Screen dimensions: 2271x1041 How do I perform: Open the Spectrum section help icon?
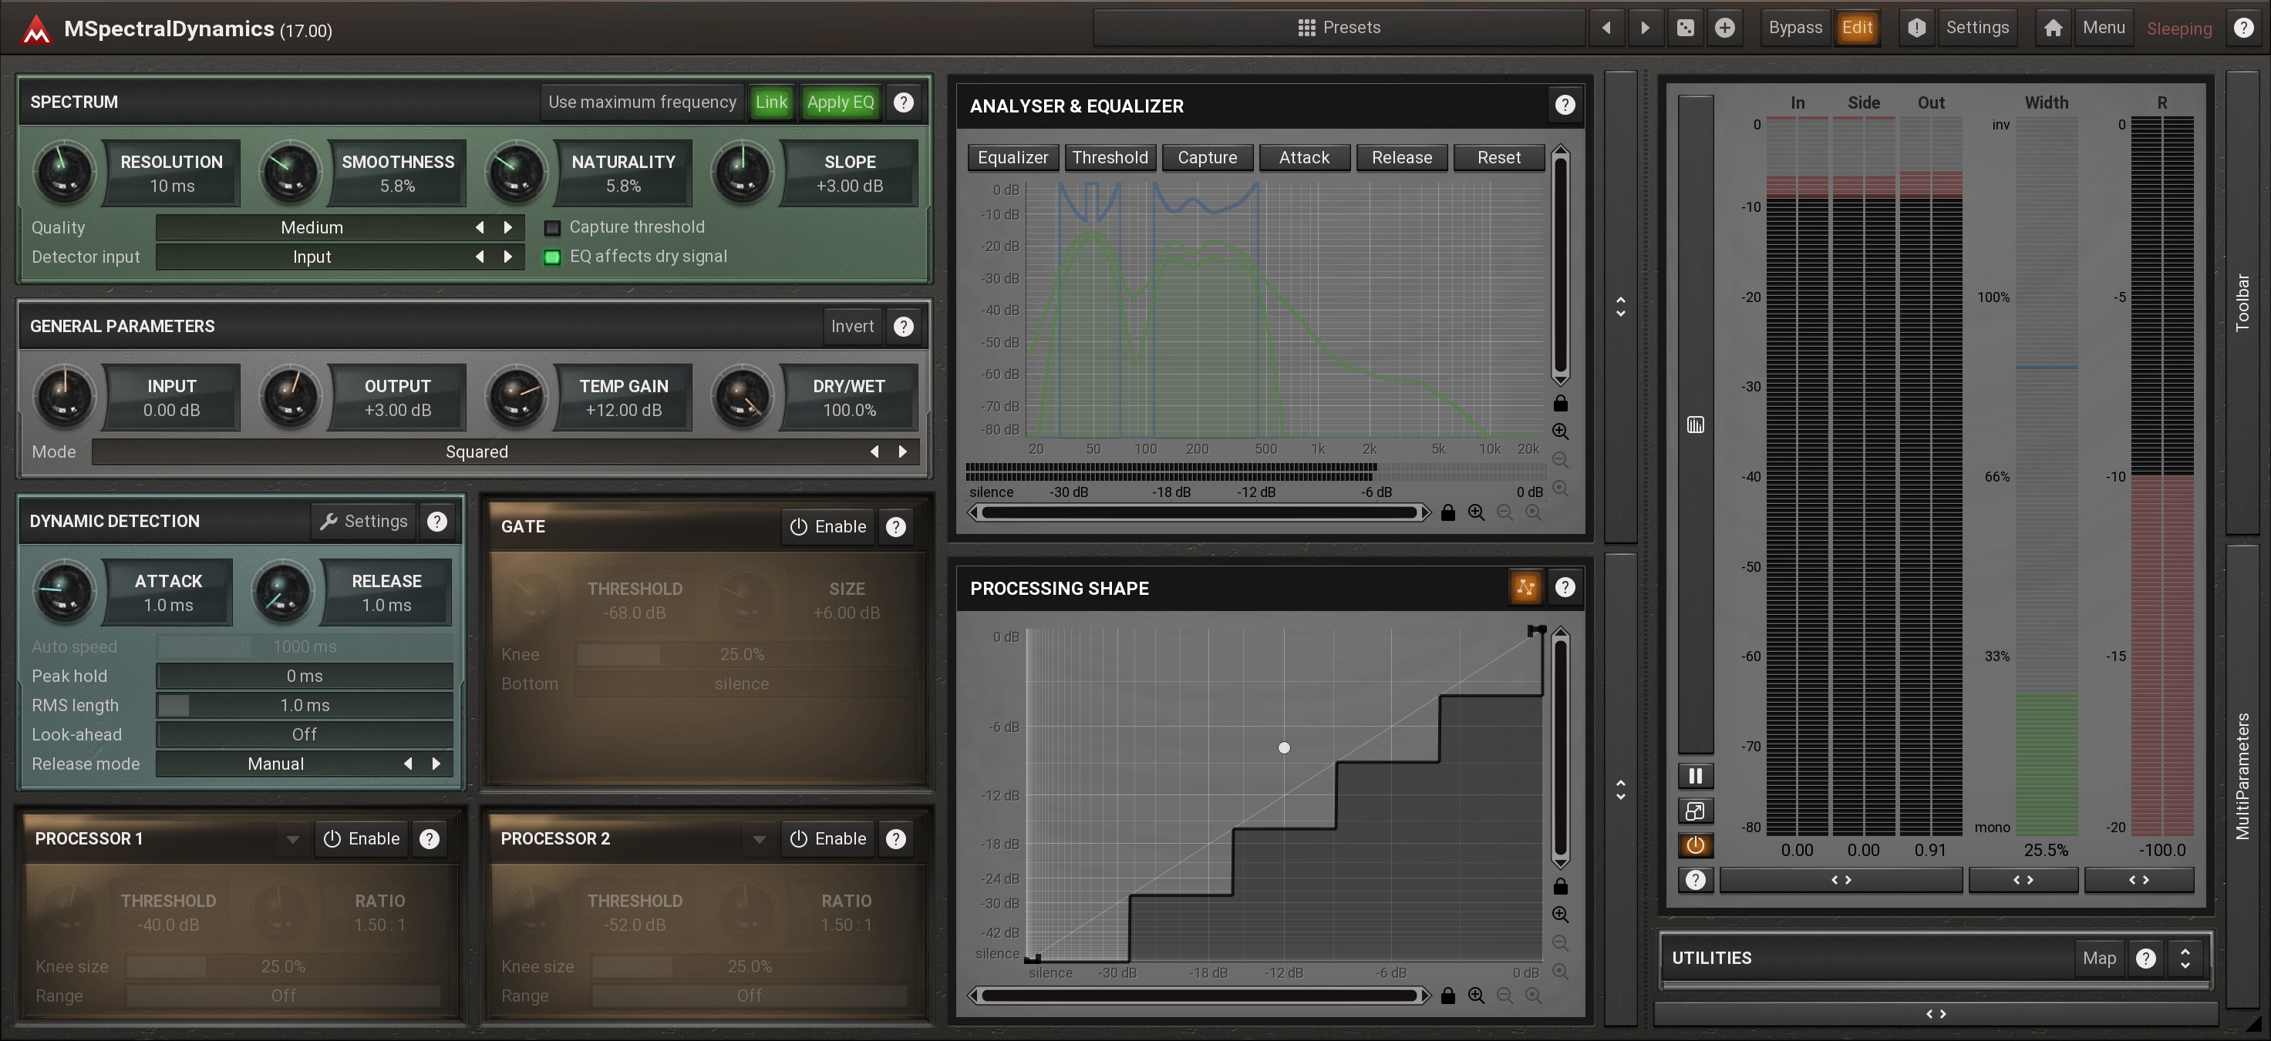(x=903, y=102)
